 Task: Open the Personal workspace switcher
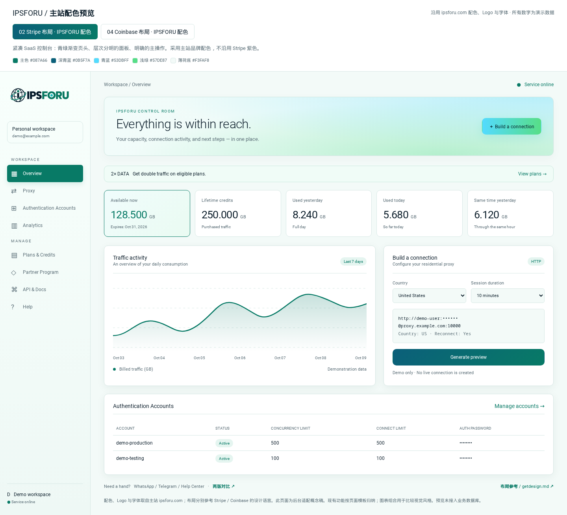tap(45, 132)
